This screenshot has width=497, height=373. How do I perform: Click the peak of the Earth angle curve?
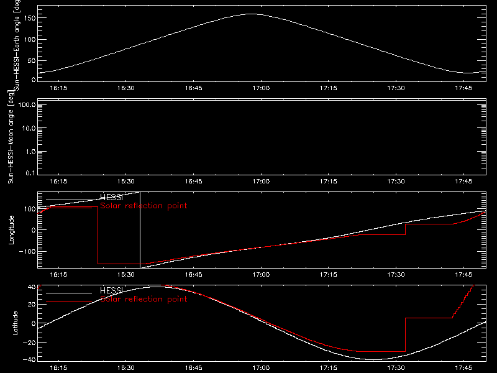(252, 14)
